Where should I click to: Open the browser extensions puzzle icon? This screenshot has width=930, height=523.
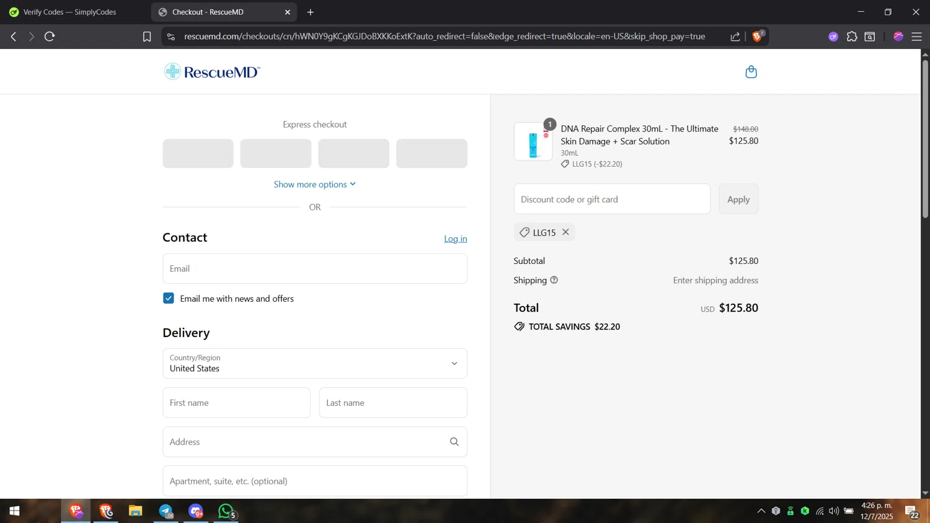[852, 37]
